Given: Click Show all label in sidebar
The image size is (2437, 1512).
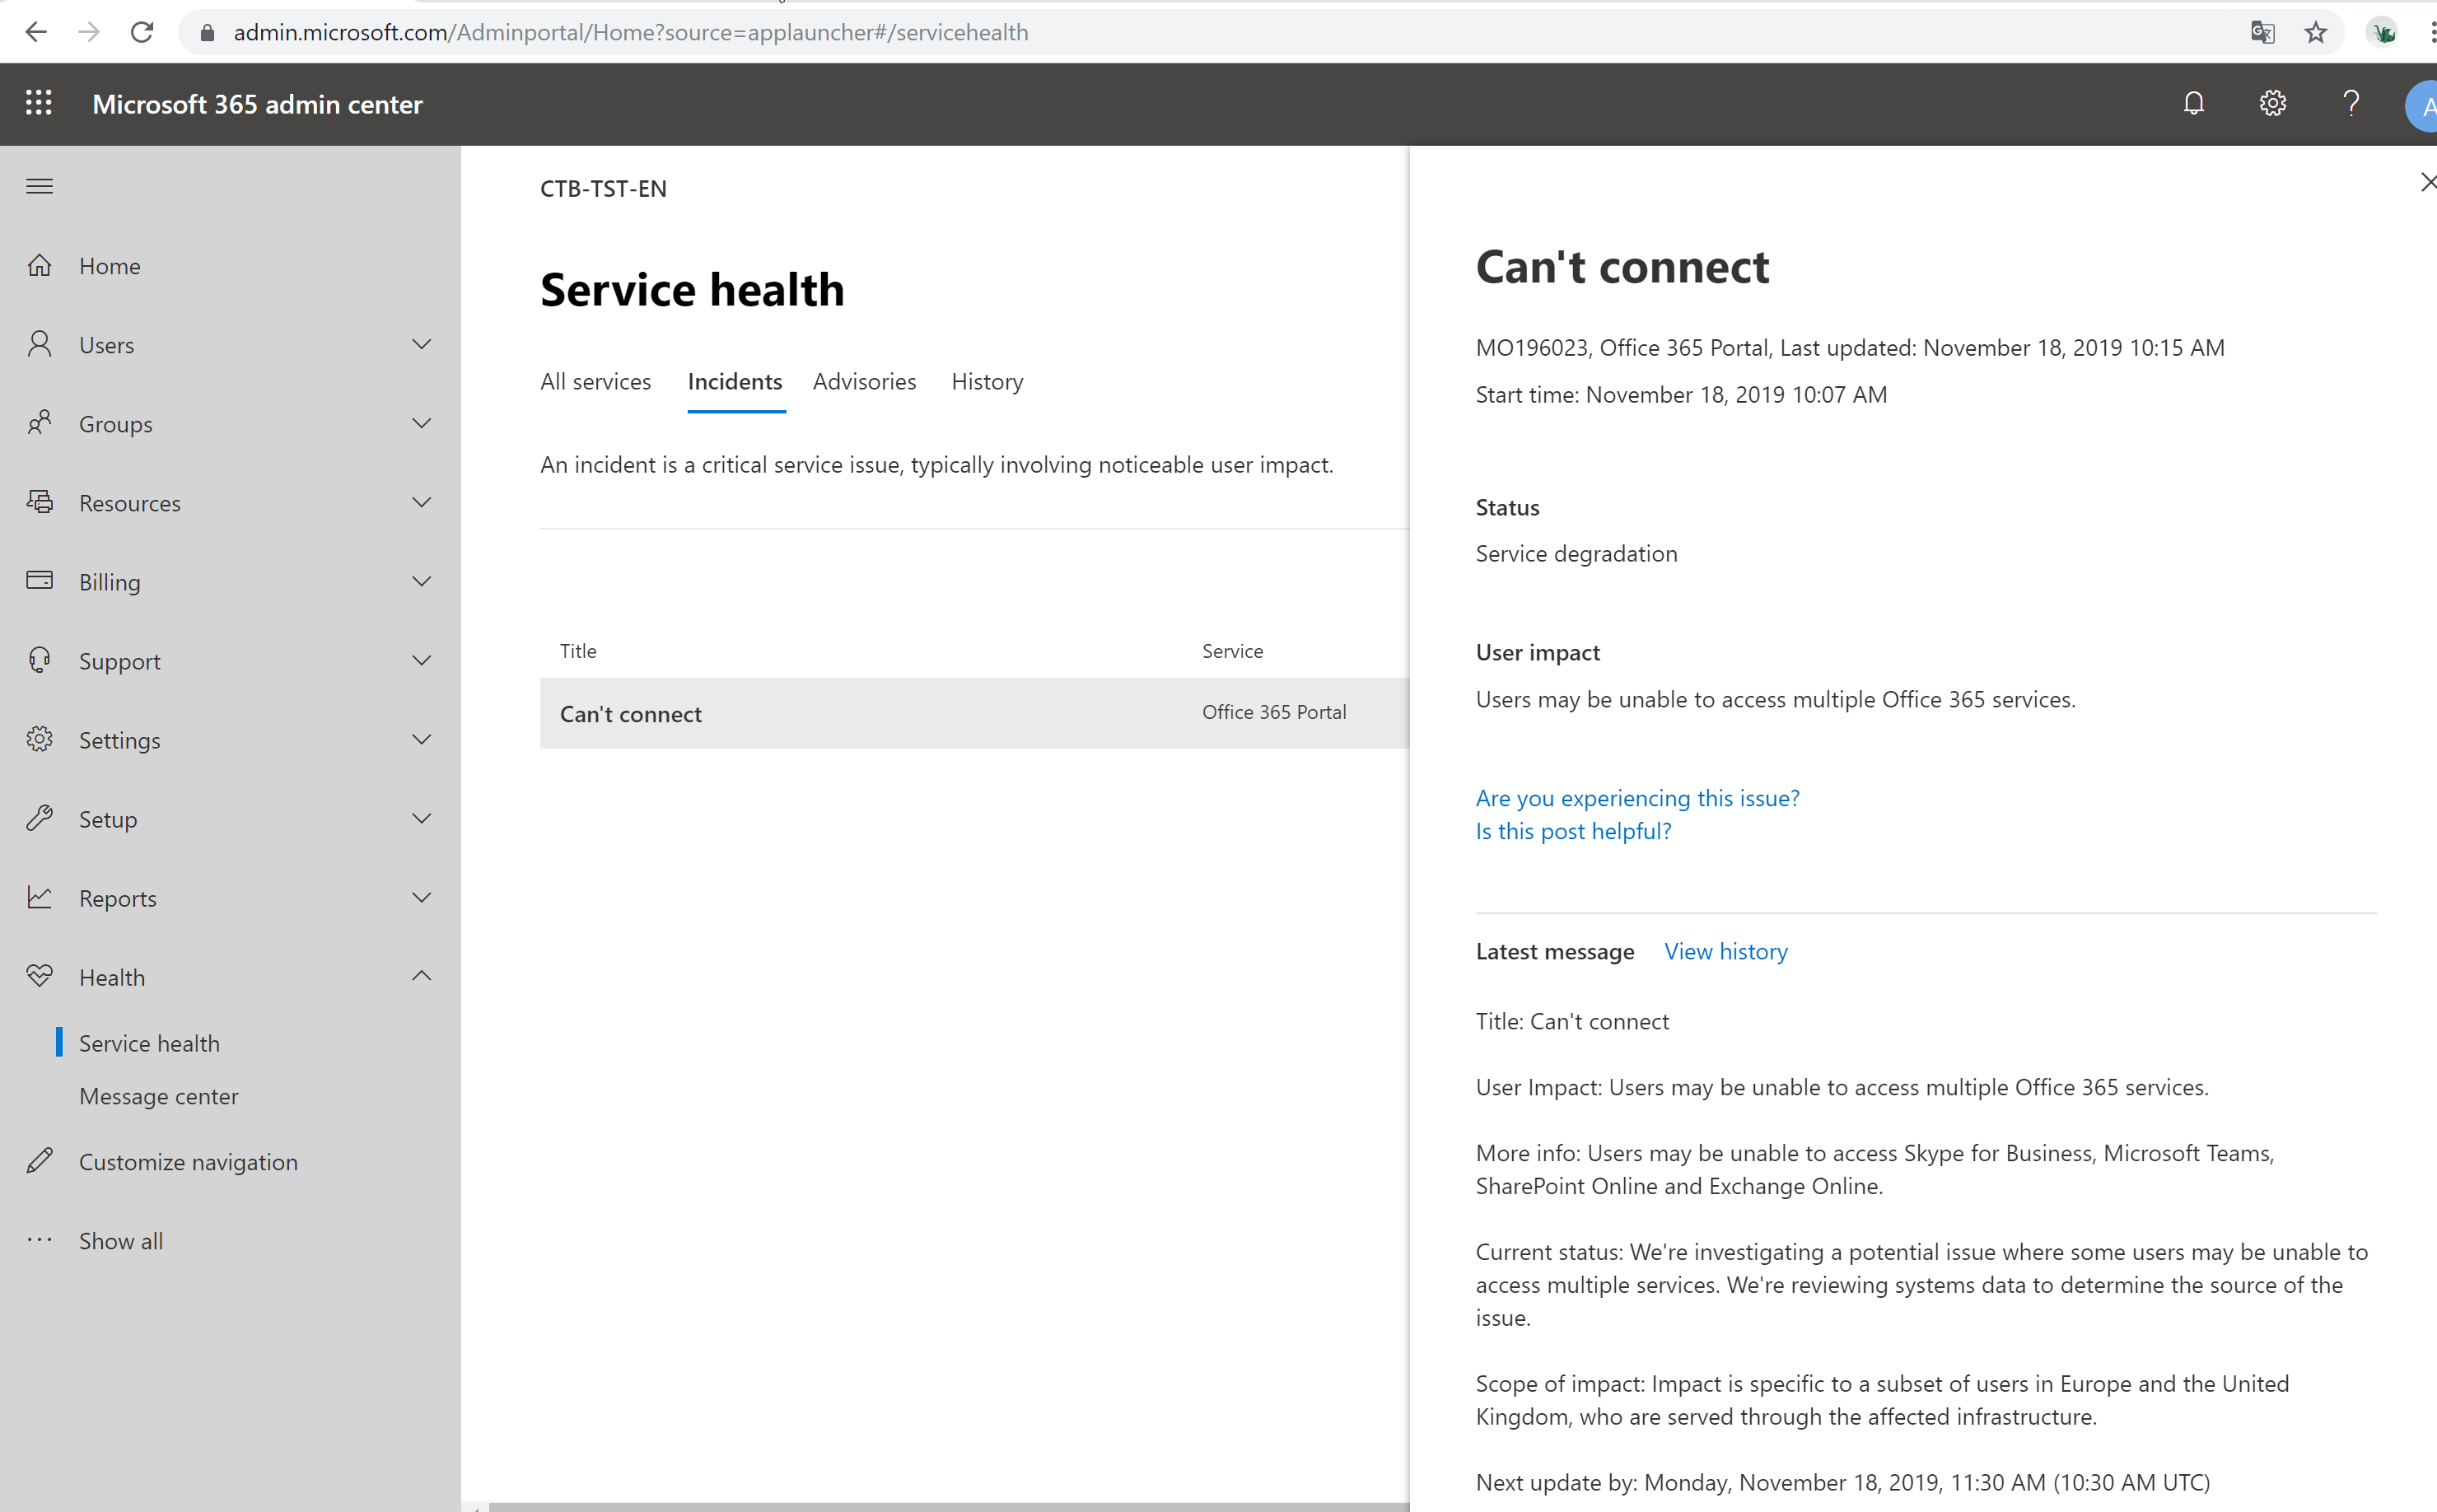Looking at the screenshot, I should 121,1241.
